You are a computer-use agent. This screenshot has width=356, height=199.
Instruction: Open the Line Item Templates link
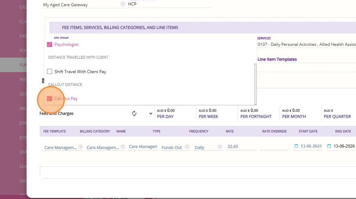click(277, 59)
